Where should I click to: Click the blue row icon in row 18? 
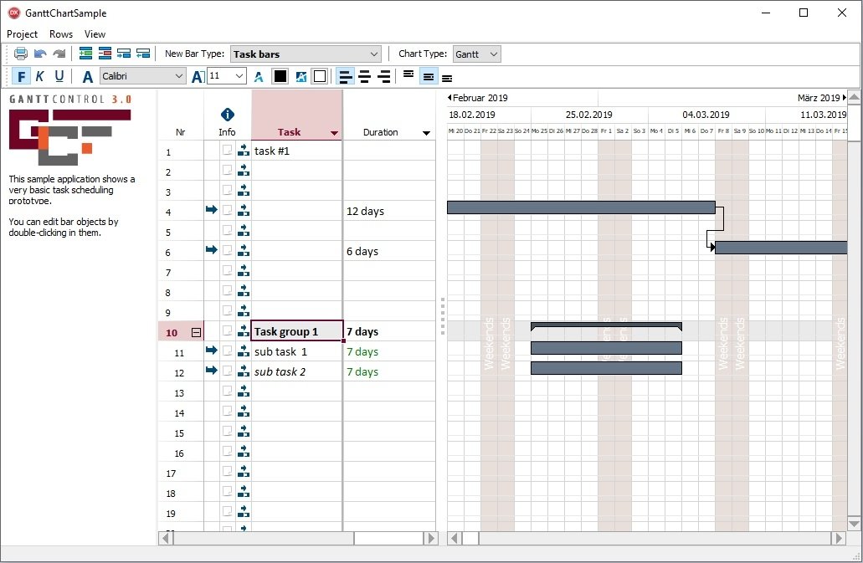pos(244,492)
